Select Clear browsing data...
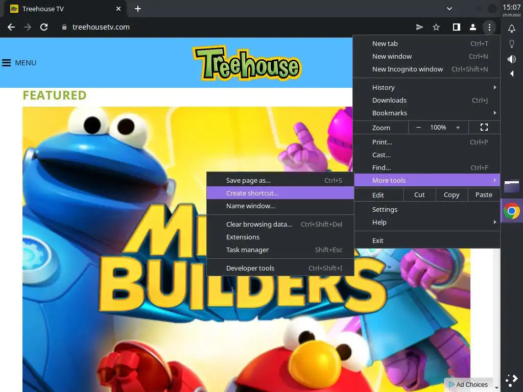 280,224
